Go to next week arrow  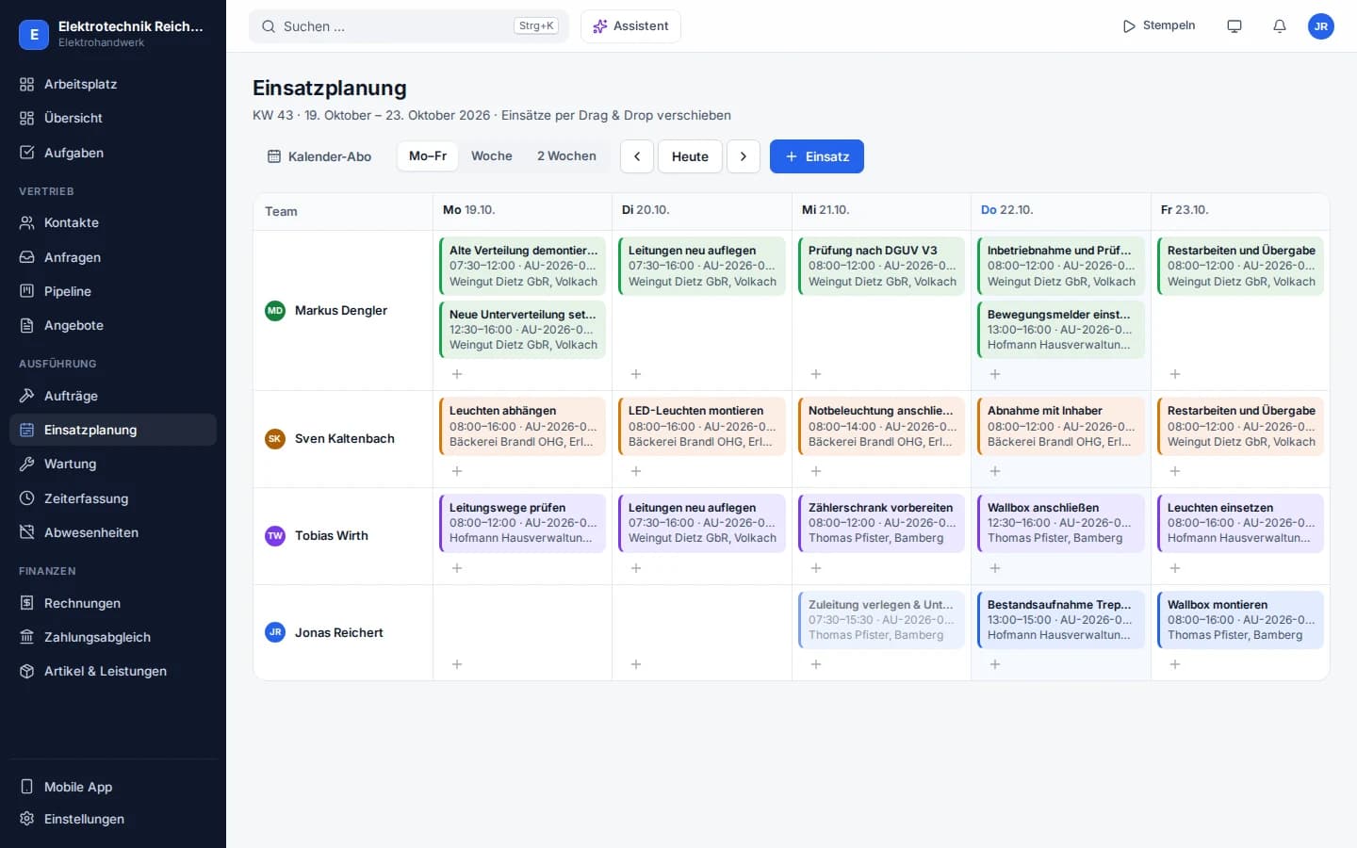744,156
